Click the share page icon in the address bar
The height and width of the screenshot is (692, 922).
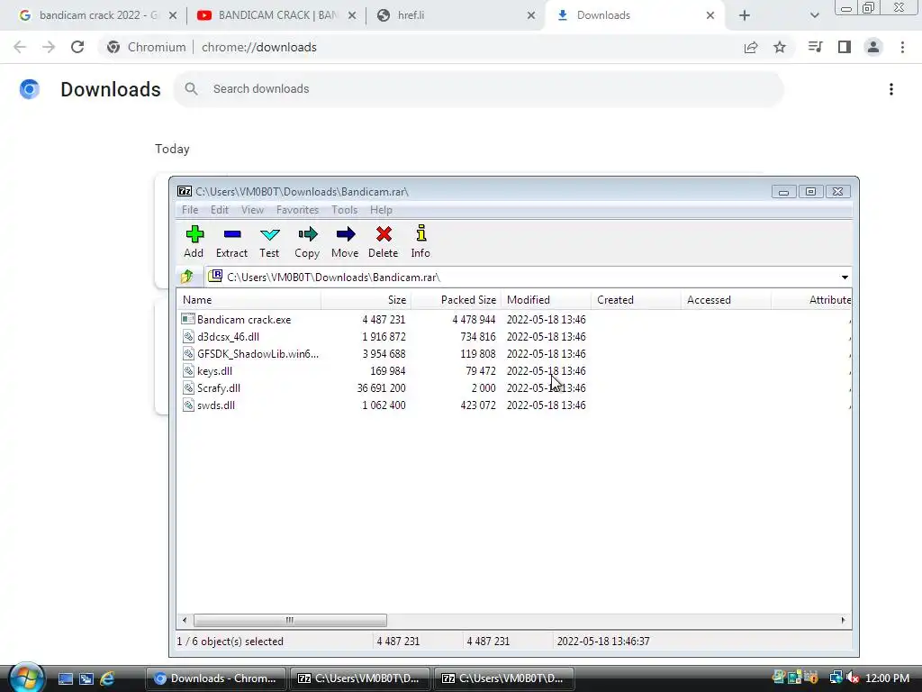[751, 47]
